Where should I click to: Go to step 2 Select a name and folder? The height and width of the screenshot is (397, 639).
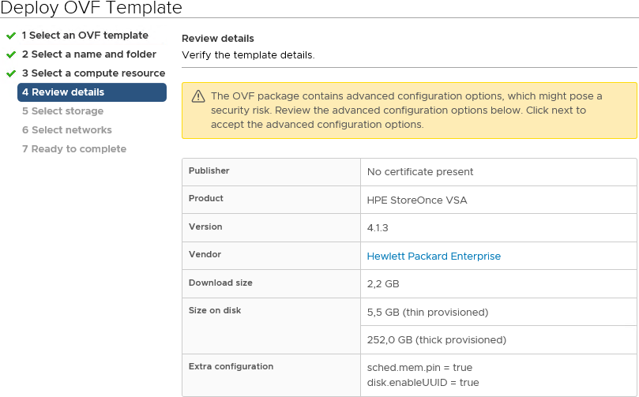click(88, 54)
